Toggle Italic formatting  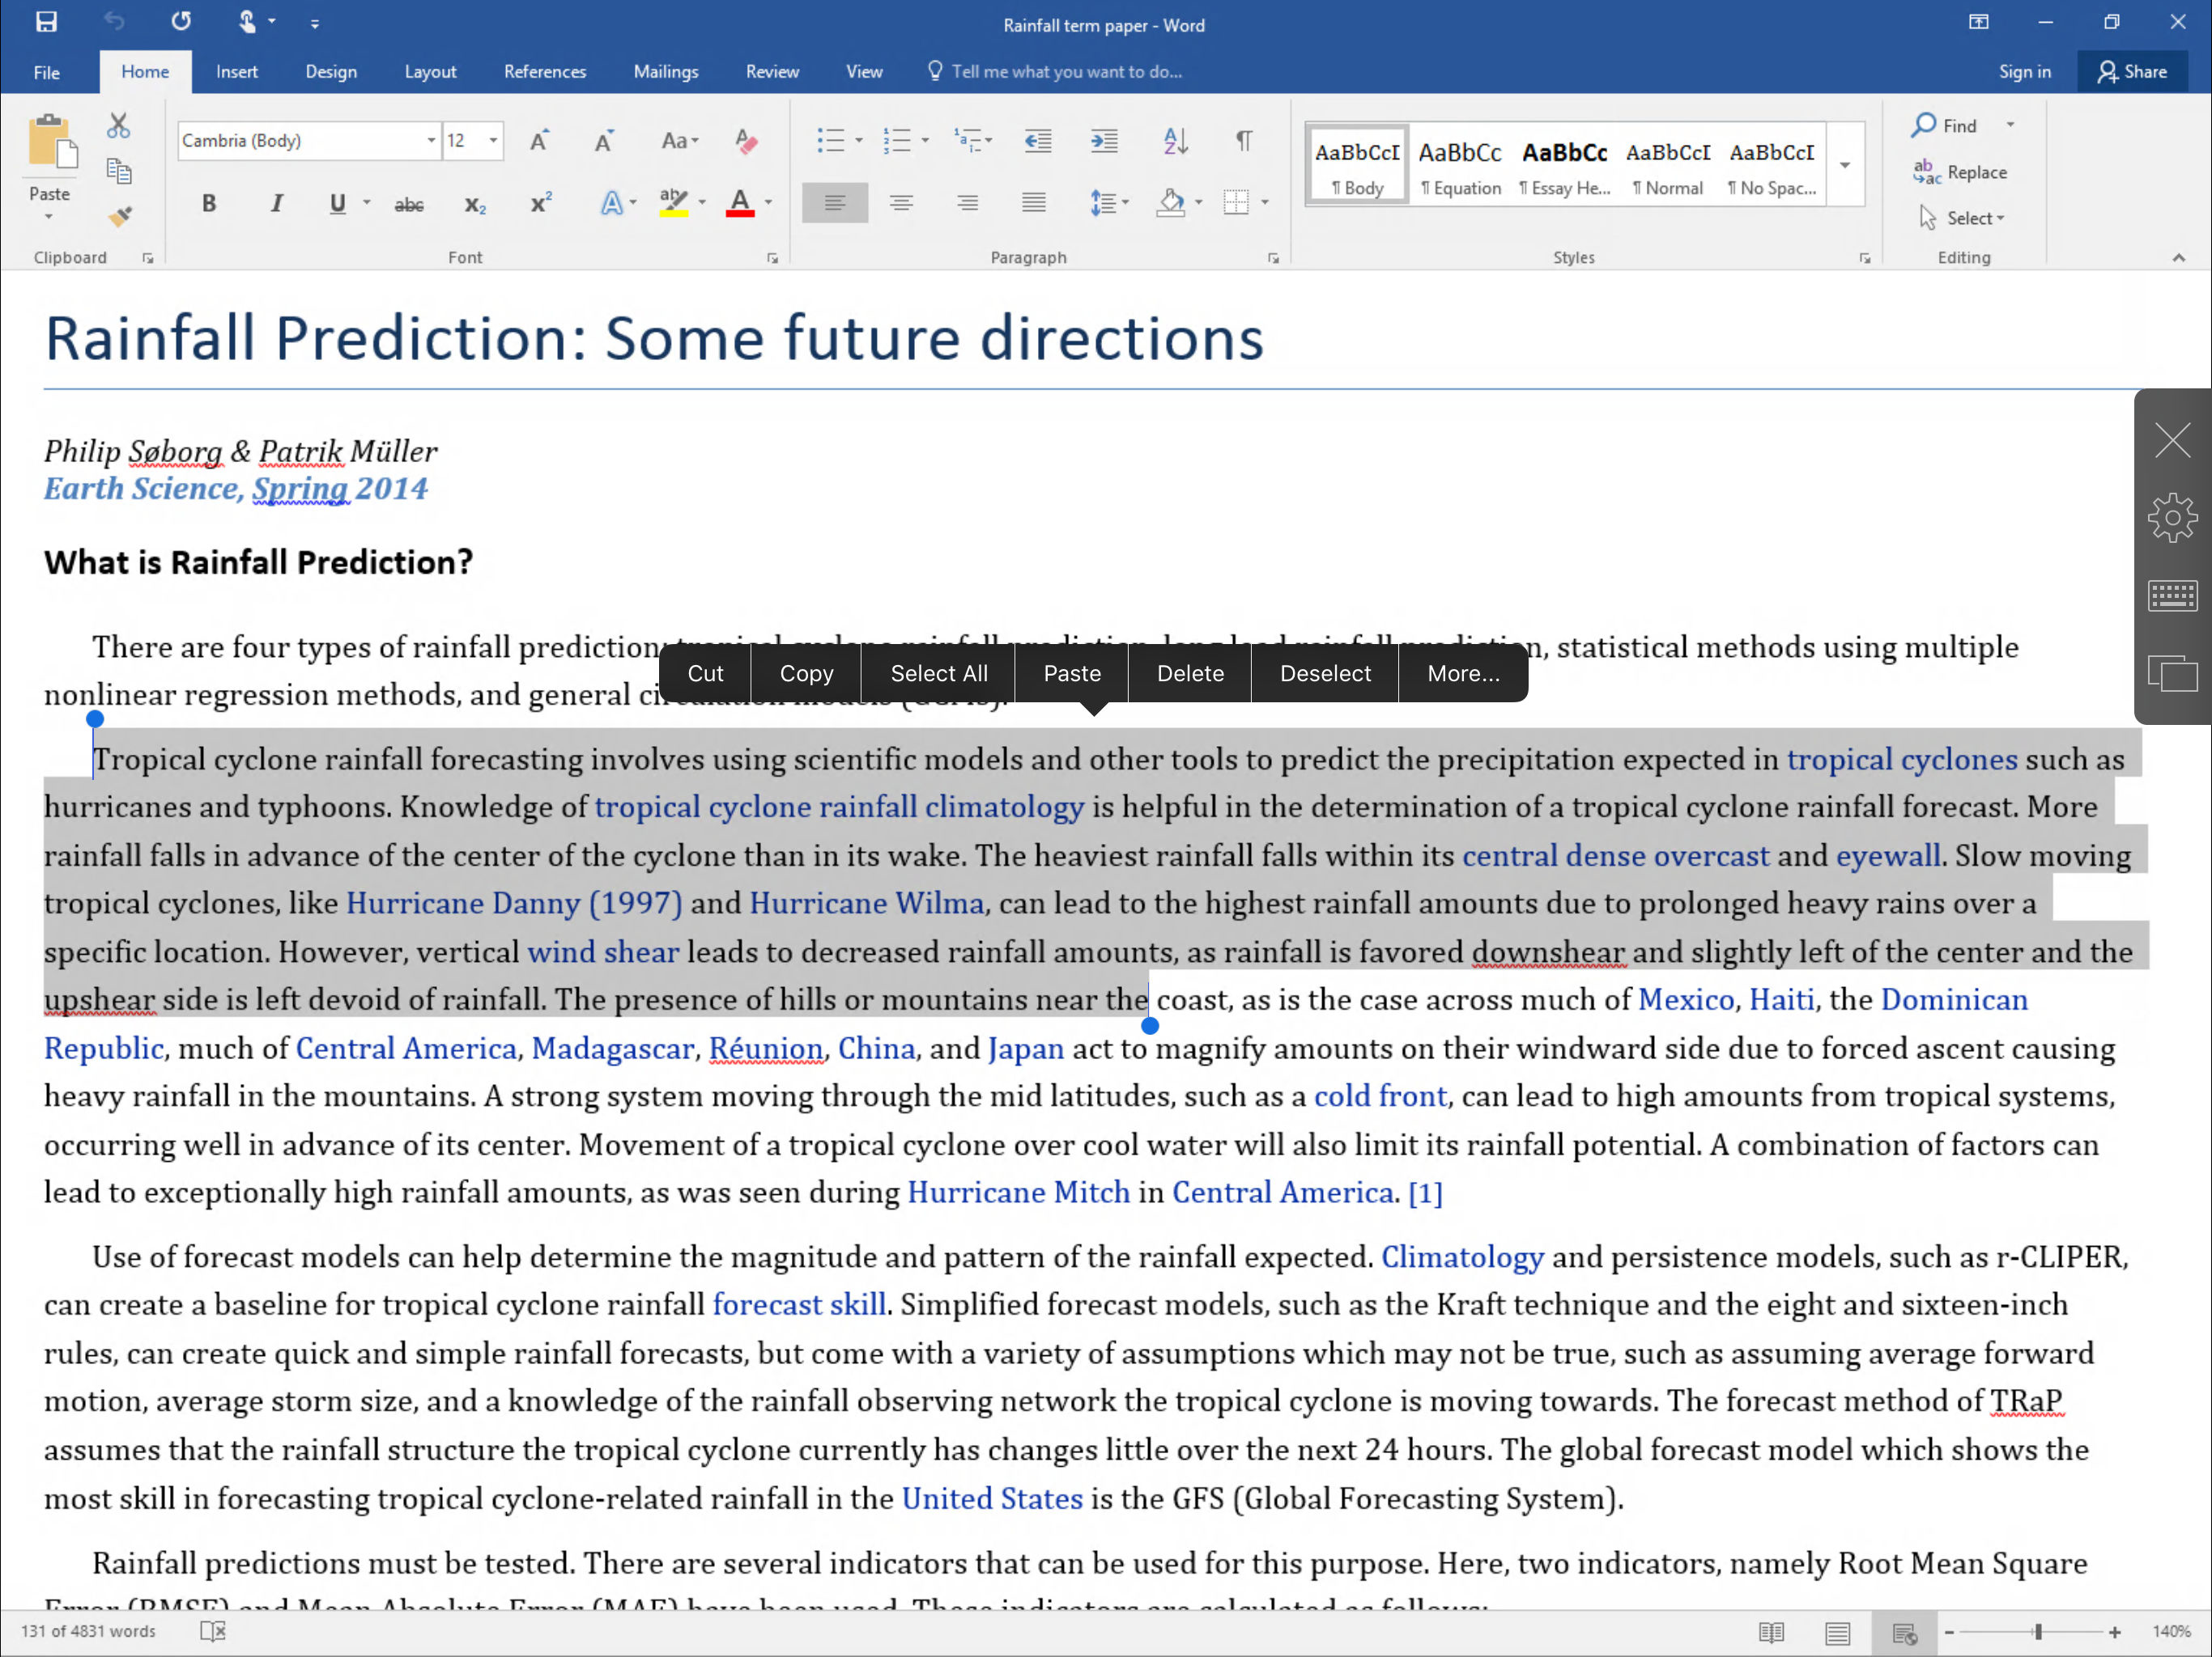tap(276, 204)
